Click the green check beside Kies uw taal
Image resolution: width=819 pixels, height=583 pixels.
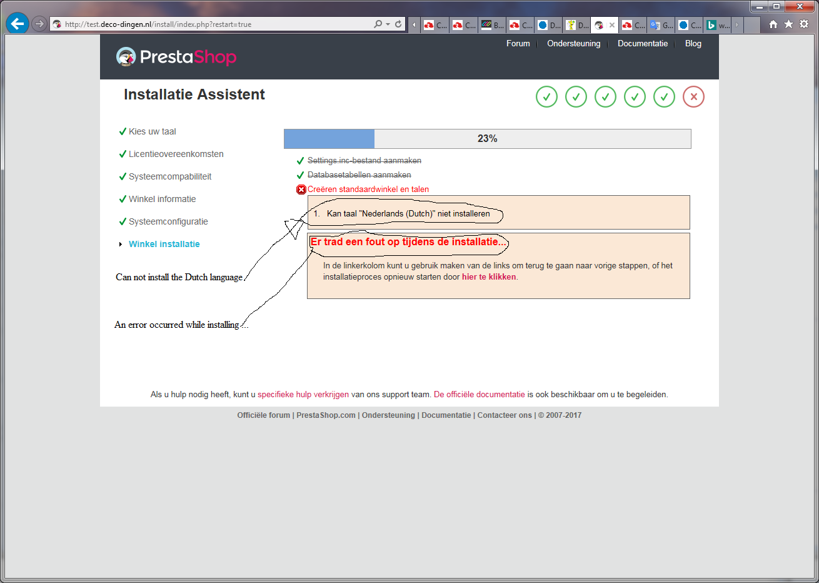click(x=123, y=131)
